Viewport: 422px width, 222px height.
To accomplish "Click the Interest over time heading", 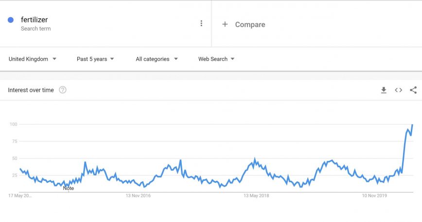I will (31, 90).
